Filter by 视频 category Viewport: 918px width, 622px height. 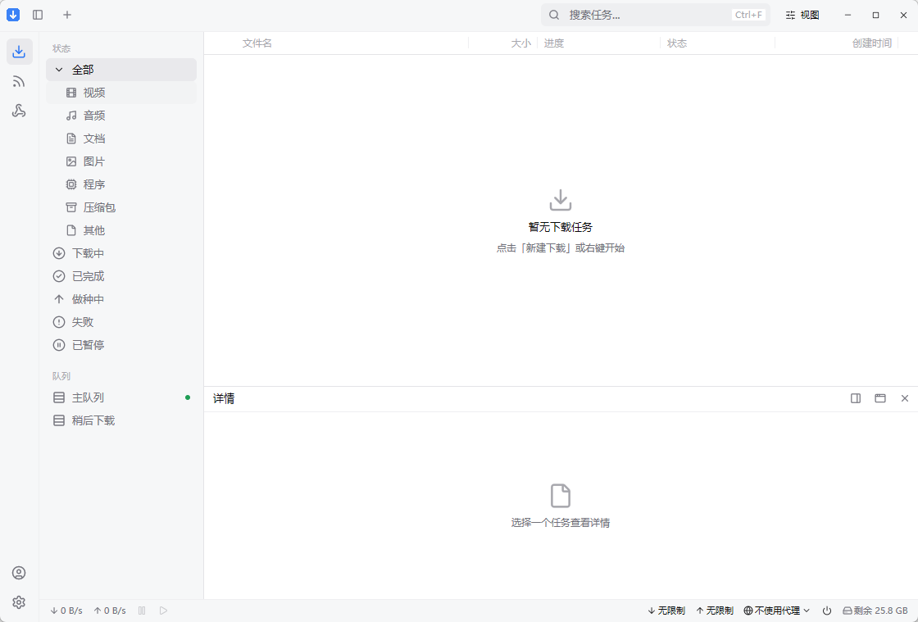click(x=121, y=93)
